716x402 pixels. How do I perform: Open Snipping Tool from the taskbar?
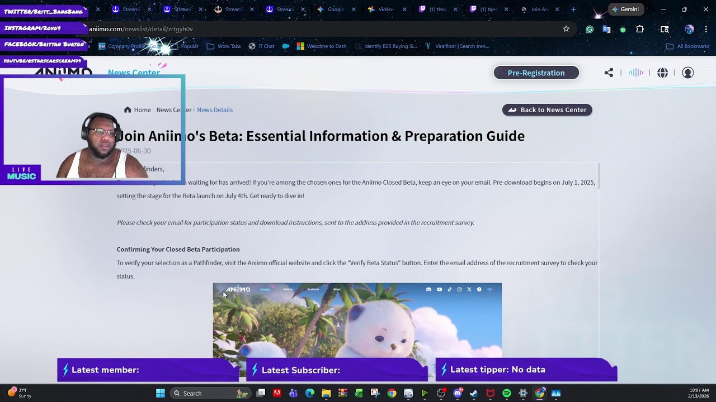(x=375, y=393)
